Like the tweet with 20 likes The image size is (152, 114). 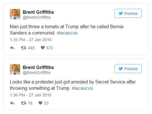[40, 103]
